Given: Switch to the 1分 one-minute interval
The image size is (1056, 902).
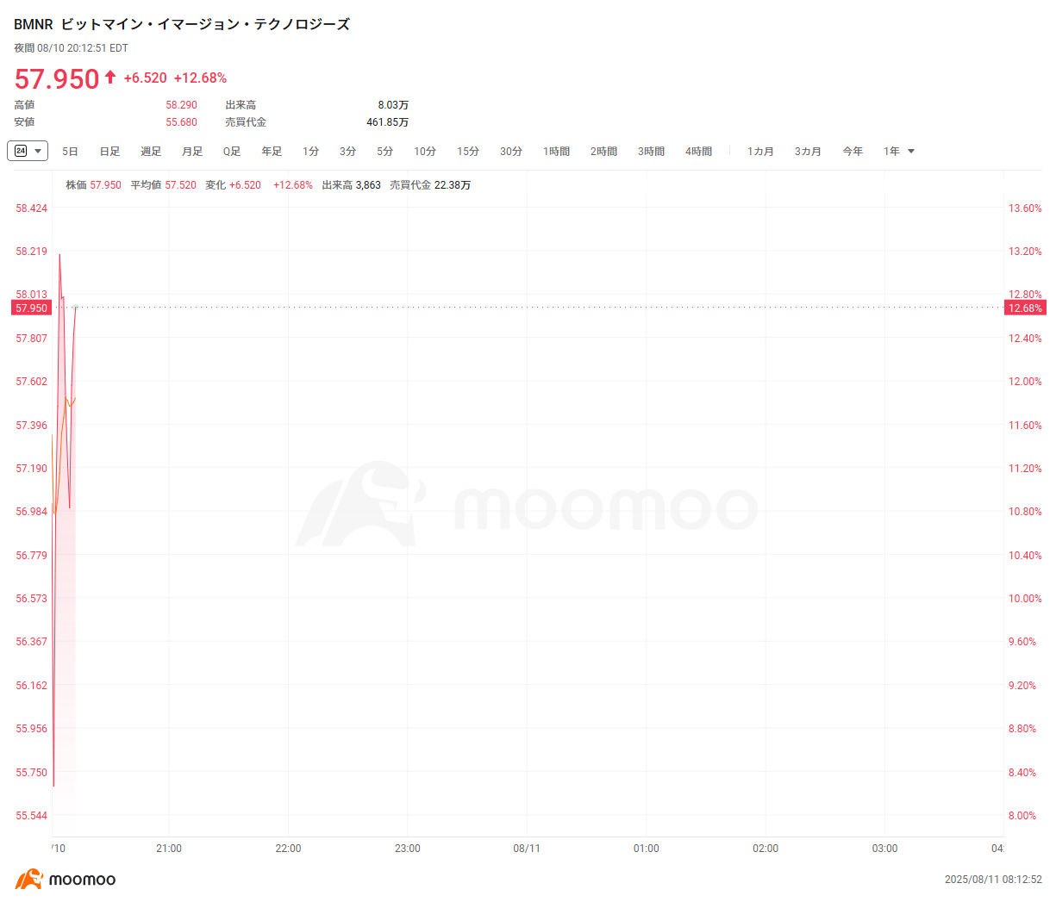Looking at the screenshot, I should click(x=310, y=151).
